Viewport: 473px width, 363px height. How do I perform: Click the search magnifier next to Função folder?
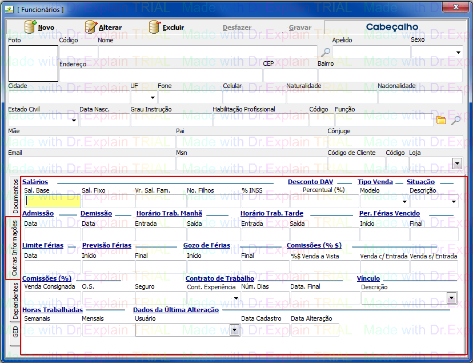click(455, 120)
